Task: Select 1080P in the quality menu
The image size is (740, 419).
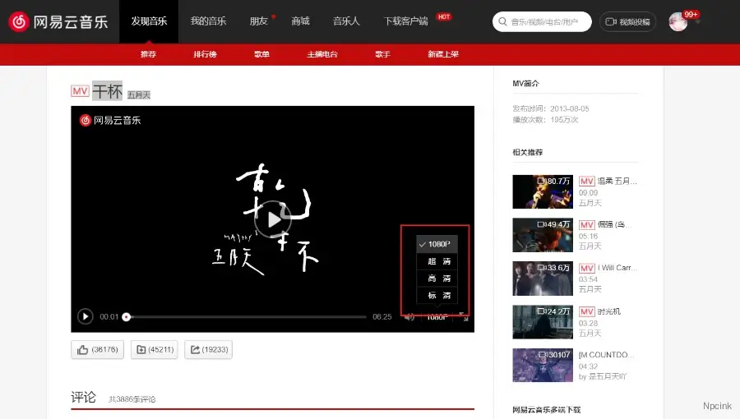Action: pos(437,244)
